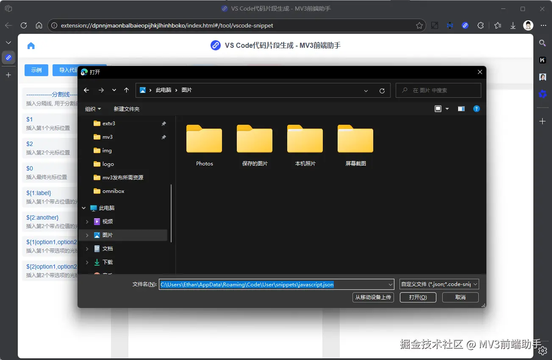Collapse the 此电脑 tree node
The height and width of the screenshot is (360, 552).
click(83, 208)
